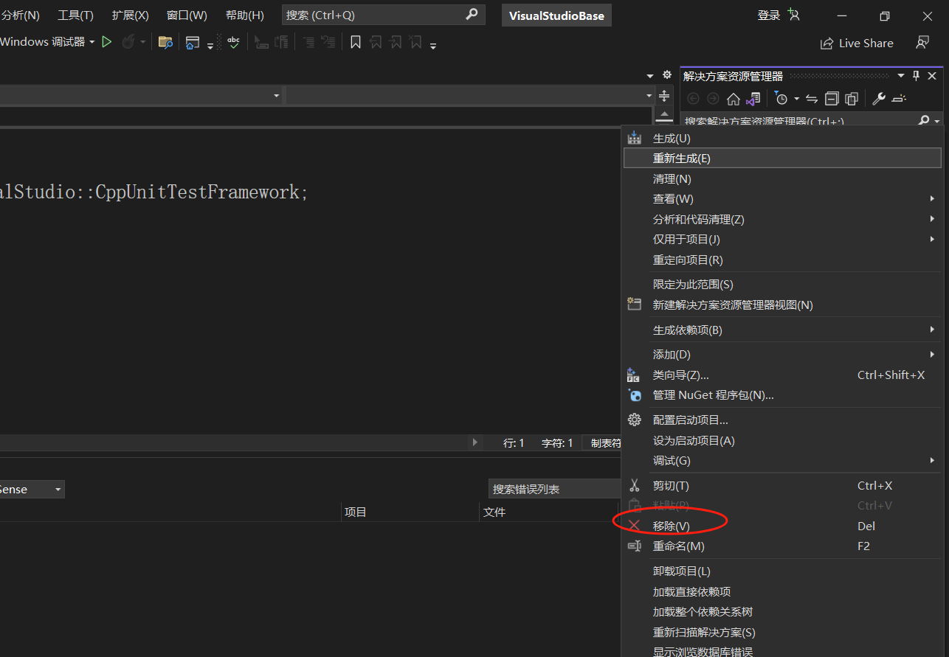Viewport: 949px width, 657px height.
Task: Click the comment out selected lines icon
Action: click(308, 43)
